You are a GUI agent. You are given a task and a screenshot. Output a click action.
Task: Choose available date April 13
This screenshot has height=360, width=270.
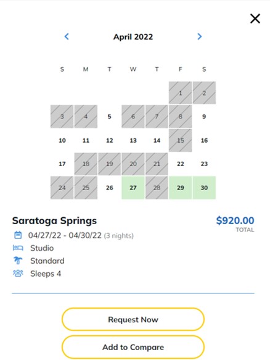[x=133, y=140]
